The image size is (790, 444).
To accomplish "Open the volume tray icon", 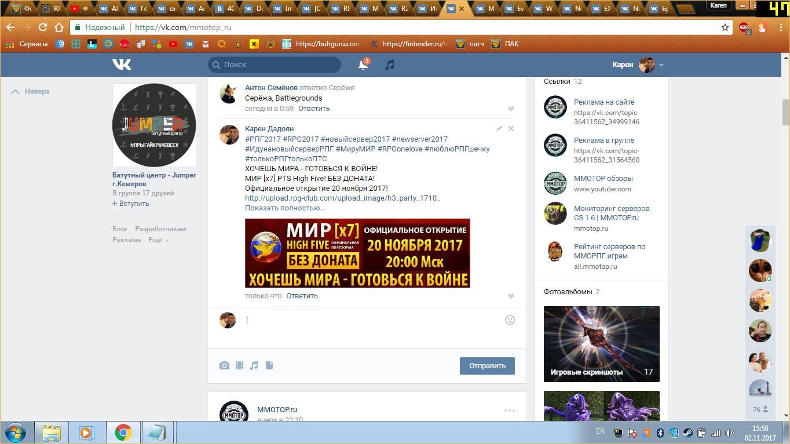I will 729,432.
